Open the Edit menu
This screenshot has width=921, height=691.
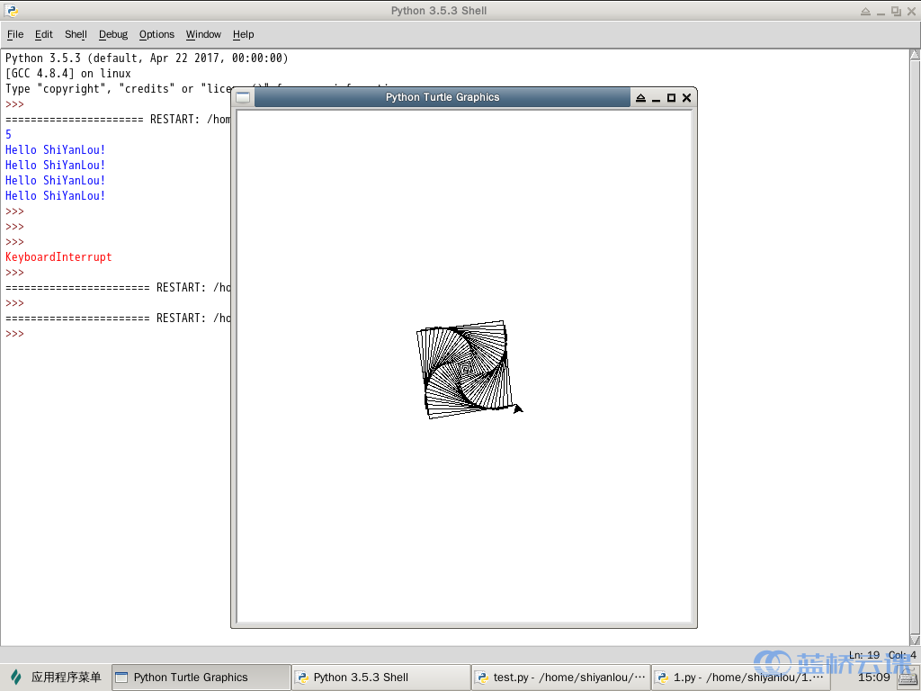[x=44, y=34]
